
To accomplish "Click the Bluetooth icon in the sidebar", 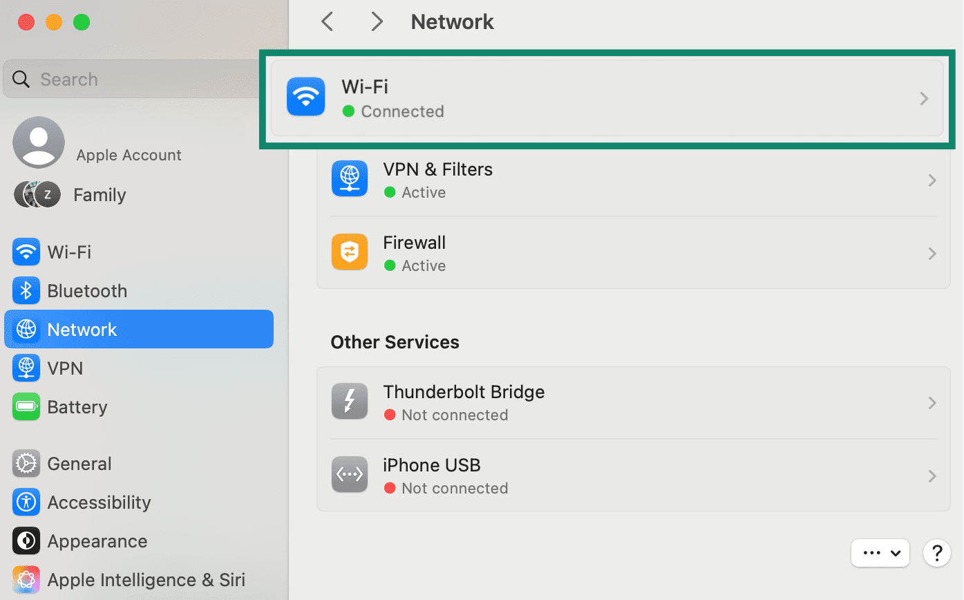I will point(26,291).
